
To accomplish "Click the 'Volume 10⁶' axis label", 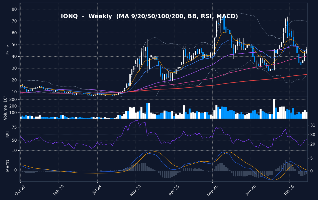I will tap(5, 108).
